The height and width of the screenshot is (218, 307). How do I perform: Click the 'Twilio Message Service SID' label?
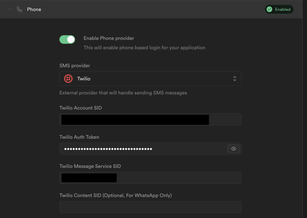(x=90, y=166)
